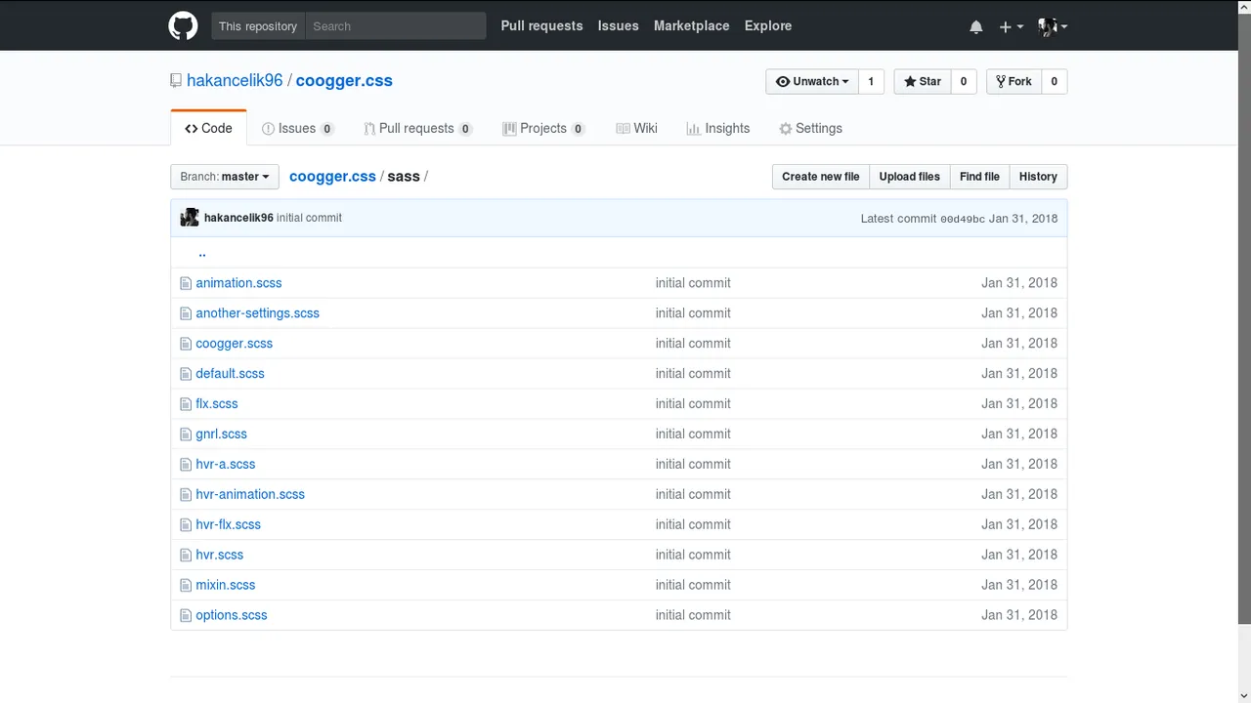Click file icon next to mixin.scss
Image resolution: width=1251 pixels, height=703 pixels.
(x=186, y=586)
